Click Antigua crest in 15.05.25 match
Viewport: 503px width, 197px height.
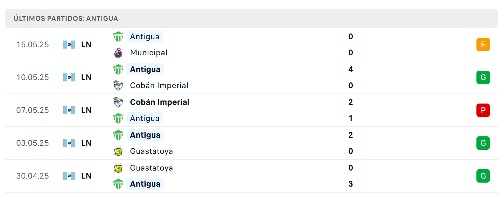(118, 36)
